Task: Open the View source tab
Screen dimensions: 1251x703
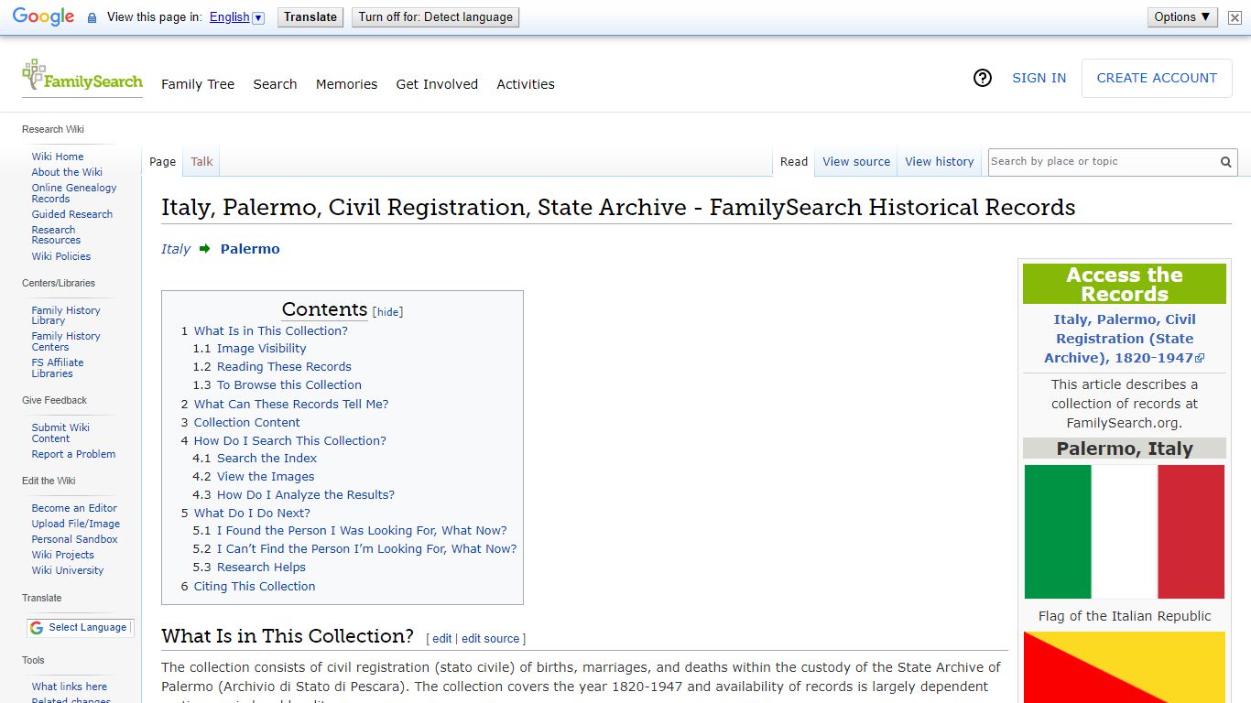Action: tap(856, 162)
